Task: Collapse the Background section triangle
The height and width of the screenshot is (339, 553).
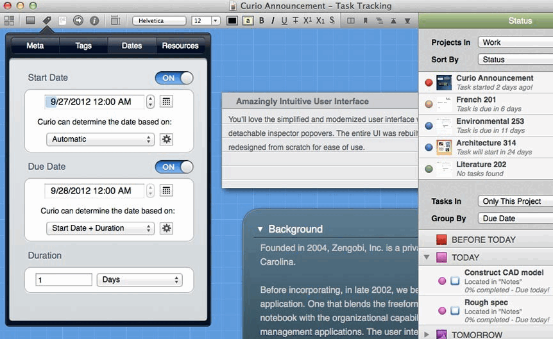Action: (x=260, y=229)
